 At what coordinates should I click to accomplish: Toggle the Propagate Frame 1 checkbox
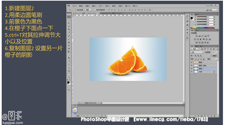211,56
